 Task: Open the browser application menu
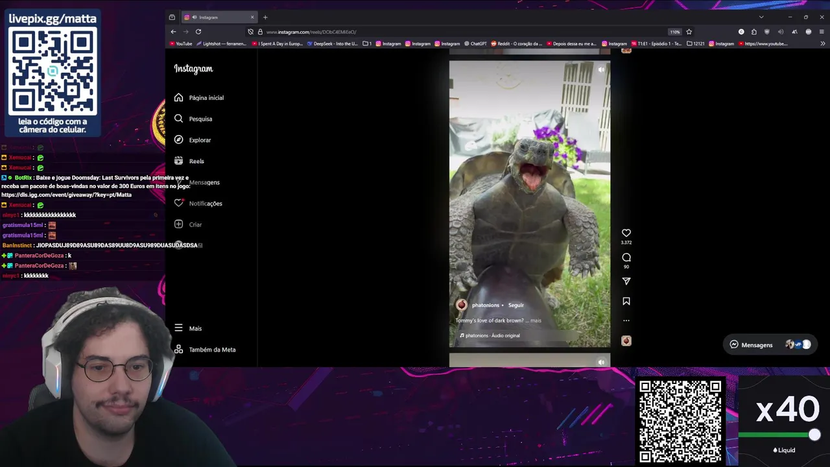pyautogui.click(x=822, y=32)
